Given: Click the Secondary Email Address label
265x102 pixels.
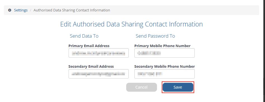Looking at the screenshot, I should coord(91,67).
